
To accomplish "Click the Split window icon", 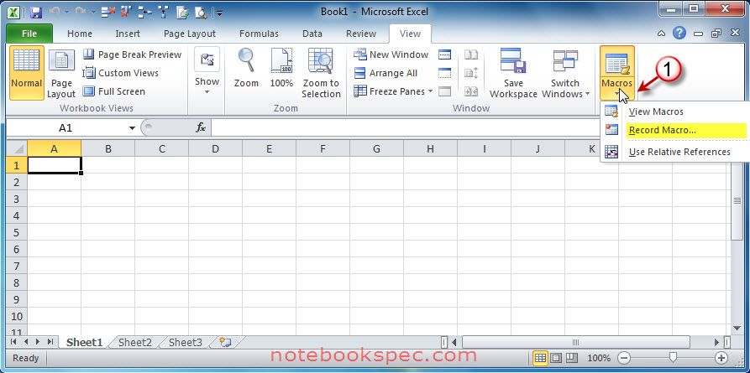I will [445, 54].
